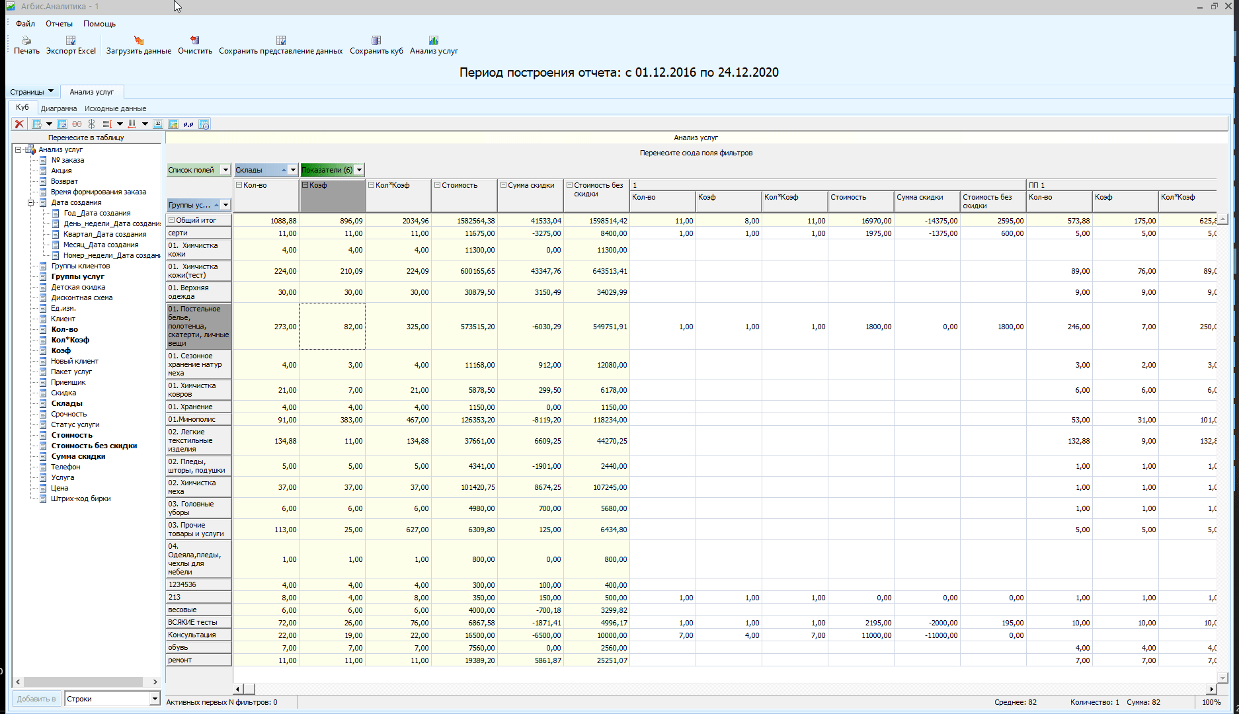Open the Показатели (6) dropdown arrow
This screenshot has width=1239, height=714.
click(359, 170)
